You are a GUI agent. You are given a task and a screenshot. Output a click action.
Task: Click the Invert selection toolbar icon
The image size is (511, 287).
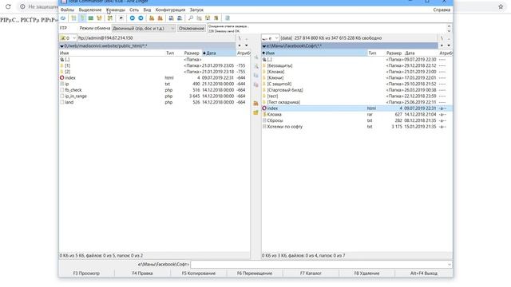pyautogui.click(x=110, y=18)
